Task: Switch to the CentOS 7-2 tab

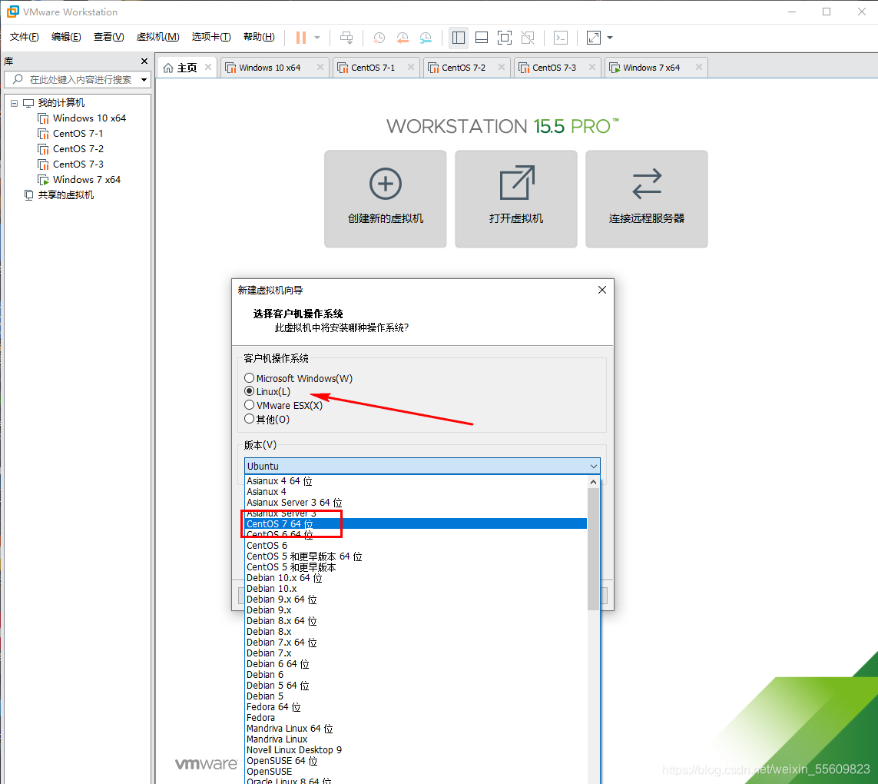Action: [463, 68]
